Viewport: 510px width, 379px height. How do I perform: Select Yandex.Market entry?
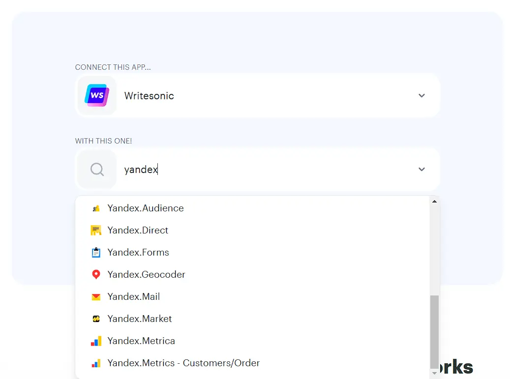tap(252, 319)
